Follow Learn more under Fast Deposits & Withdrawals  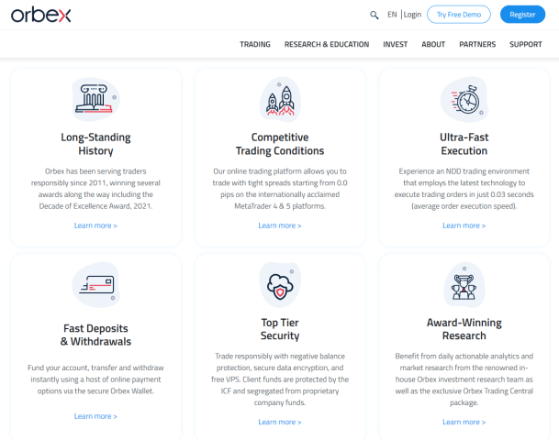pyautogui.click(x=95, y=416)
